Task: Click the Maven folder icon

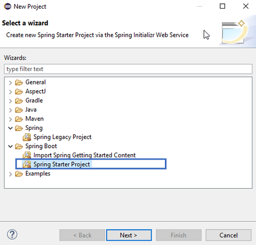Action: coord(19,119)
